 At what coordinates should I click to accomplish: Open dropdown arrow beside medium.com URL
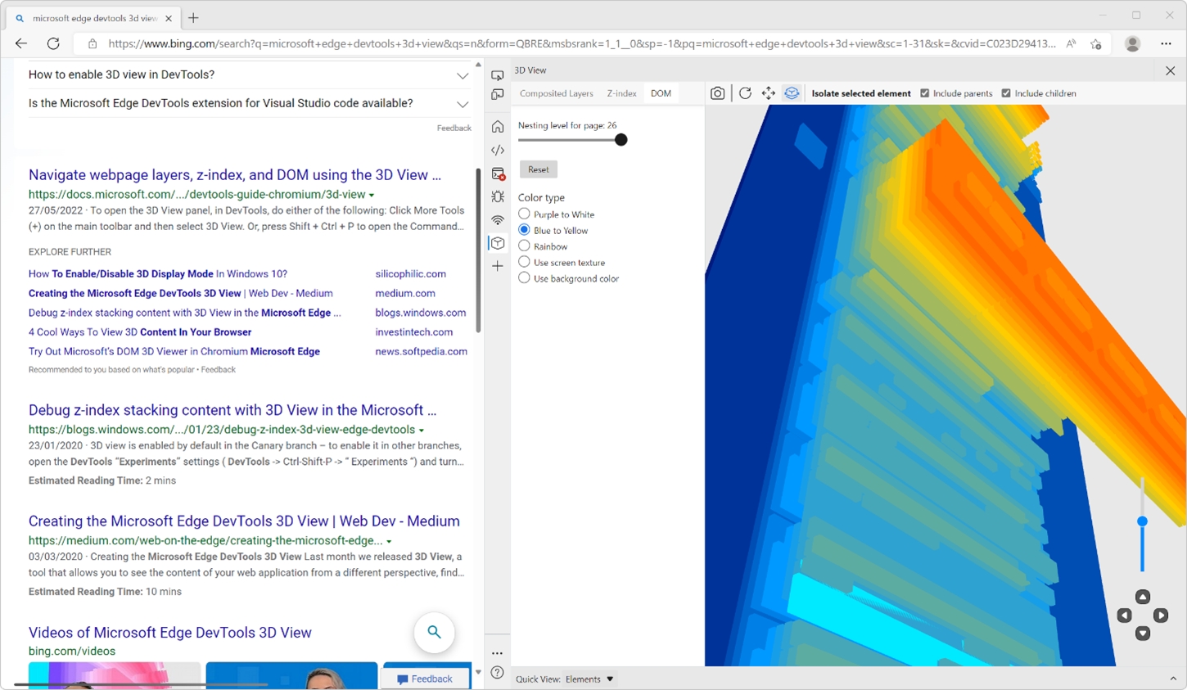click(x=389, y=542)
